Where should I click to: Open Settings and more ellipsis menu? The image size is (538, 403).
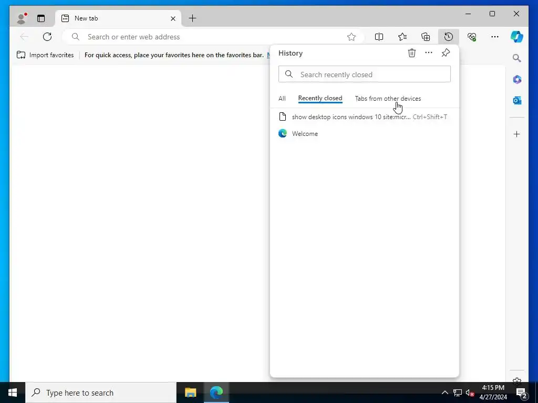(x=495, y=37)
